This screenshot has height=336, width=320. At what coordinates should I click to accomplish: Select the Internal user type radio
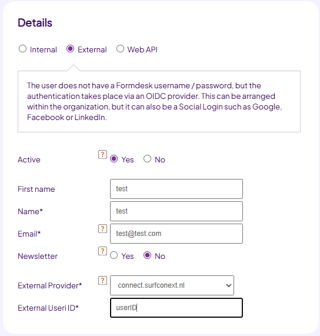[22, 49]
